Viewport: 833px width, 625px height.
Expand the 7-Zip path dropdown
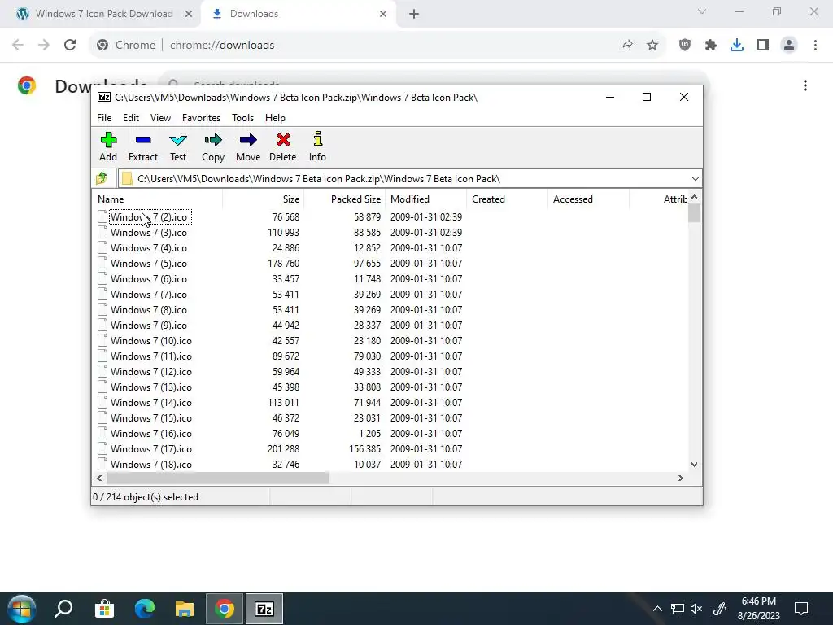[695, 178]
